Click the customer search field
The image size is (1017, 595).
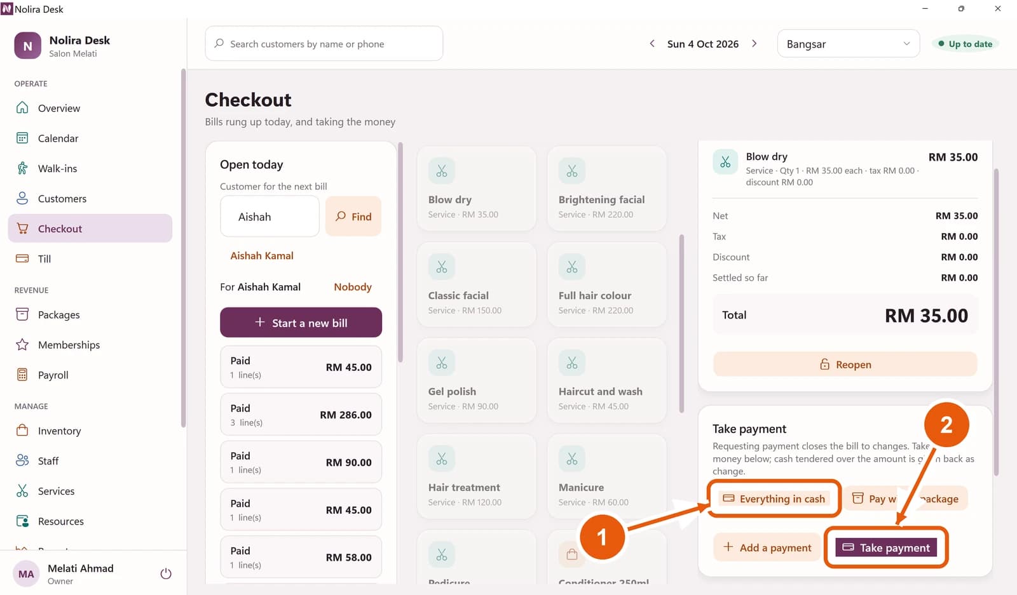pyautogui.click(x=324, y=44)
